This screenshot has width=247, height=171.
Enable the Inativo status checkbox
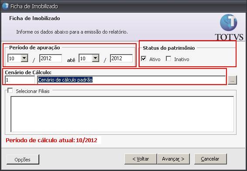coord(168,59)
